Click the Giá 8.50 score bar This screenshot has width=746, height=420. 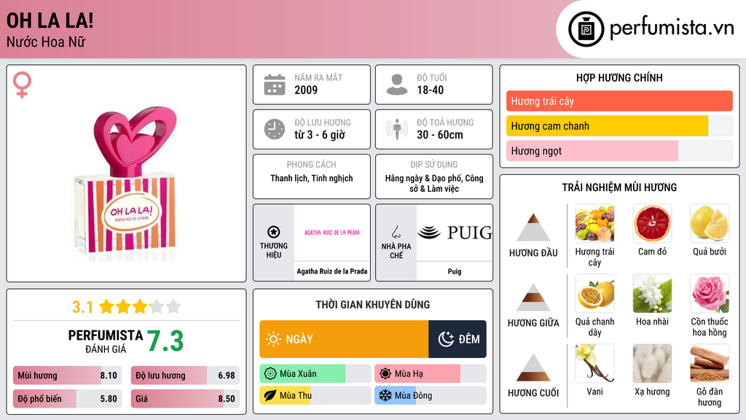coord(185,399)
